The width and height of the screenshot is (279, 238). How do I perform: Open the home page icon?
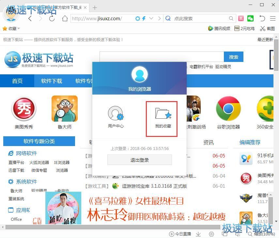point(65,18)
